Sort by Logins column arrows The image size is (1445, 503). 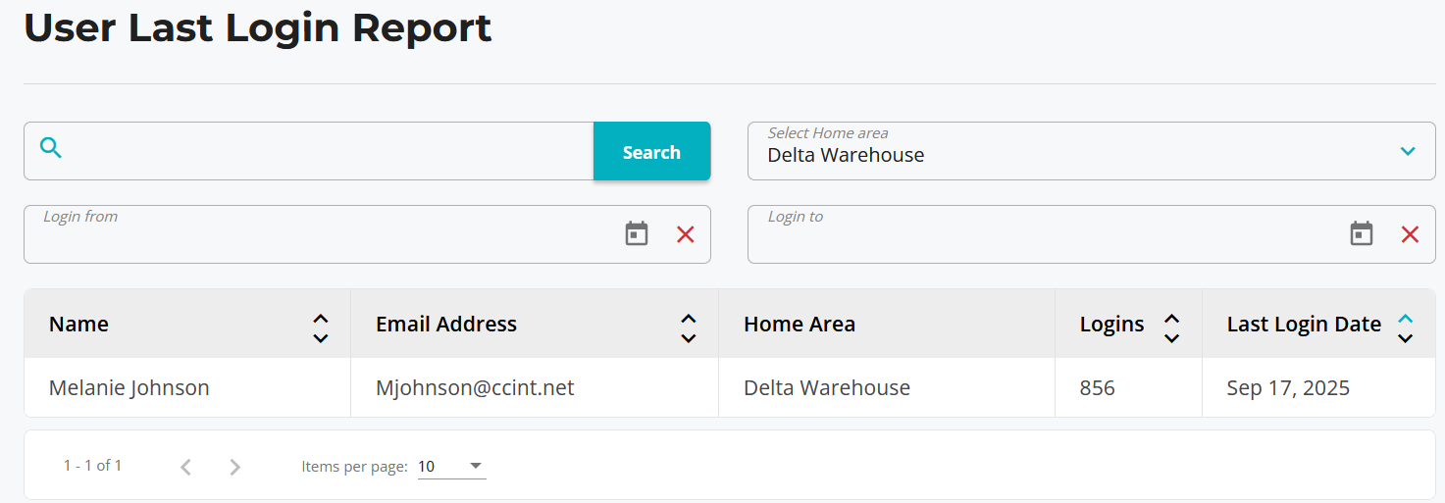point(1171,328)
